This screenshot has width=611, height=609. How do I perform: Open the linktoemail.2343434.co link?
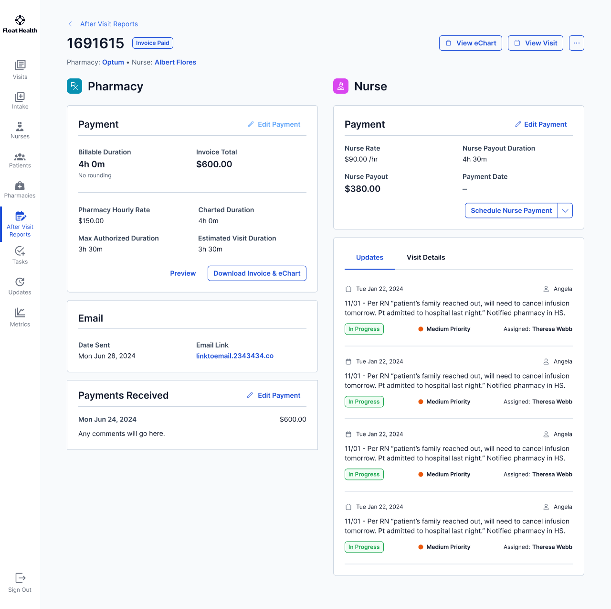[x=235, y=356]
